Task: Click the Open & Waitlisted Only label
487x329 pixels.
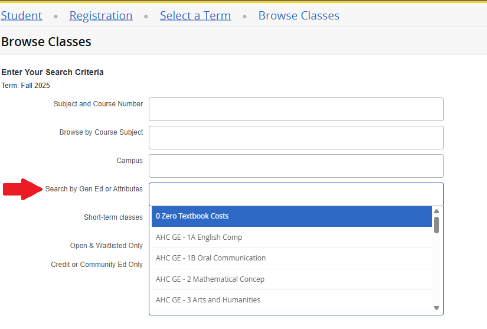Action: coord(106,246)
